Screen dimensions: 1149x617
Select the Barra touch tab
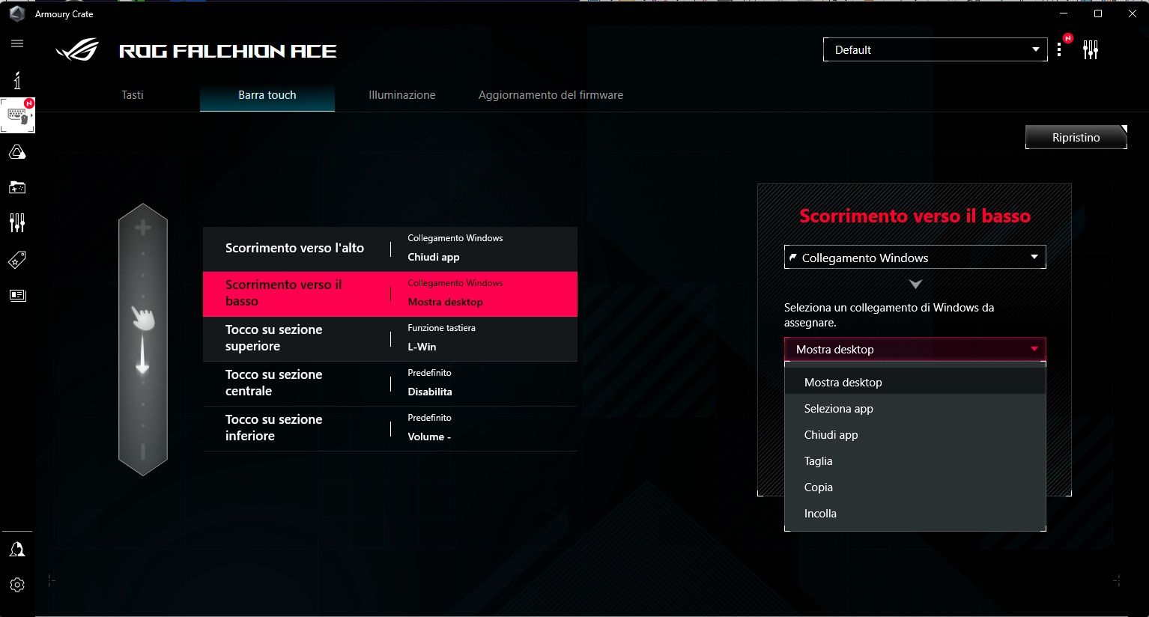coord(267,95)
